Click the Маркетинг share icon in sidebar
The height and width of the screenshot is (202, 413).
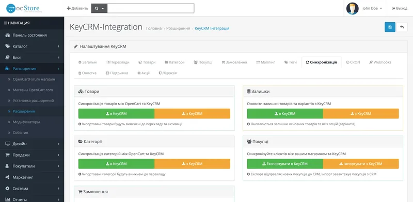[x=8, y=177]
